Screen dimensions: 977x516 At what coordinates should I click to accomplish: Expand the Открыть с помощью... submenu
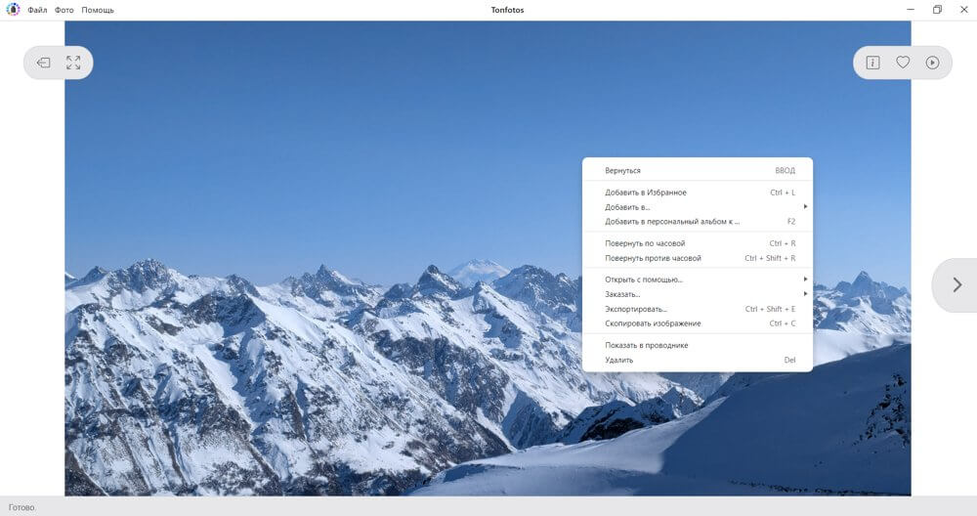point(698,279)
